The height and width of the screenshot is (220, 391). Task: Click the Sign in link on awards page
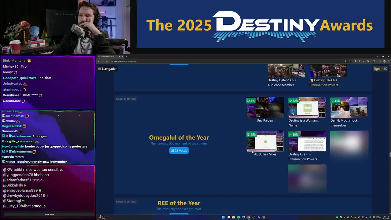tap(380, 69)
